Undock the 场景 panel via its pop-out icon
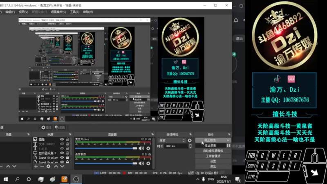 (28, 135)
